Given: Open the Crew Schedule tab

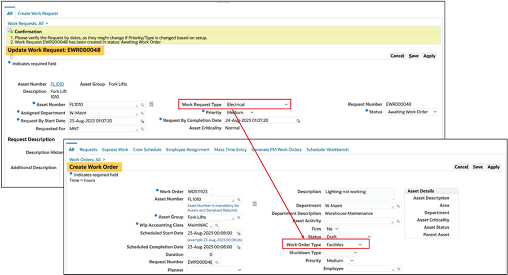Looking at the screenshot, I should coord(147,150).
